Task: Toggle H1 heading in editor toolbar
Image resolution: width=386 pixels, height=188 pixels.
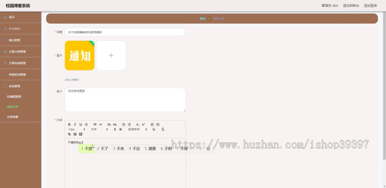Action: [109, 124]
